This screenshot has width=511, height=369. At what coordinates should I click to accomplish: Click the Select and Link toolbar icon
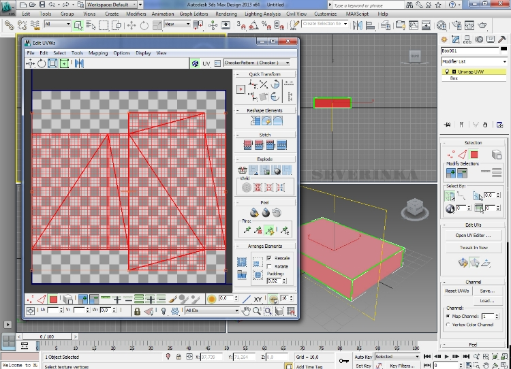pos(10,25)
